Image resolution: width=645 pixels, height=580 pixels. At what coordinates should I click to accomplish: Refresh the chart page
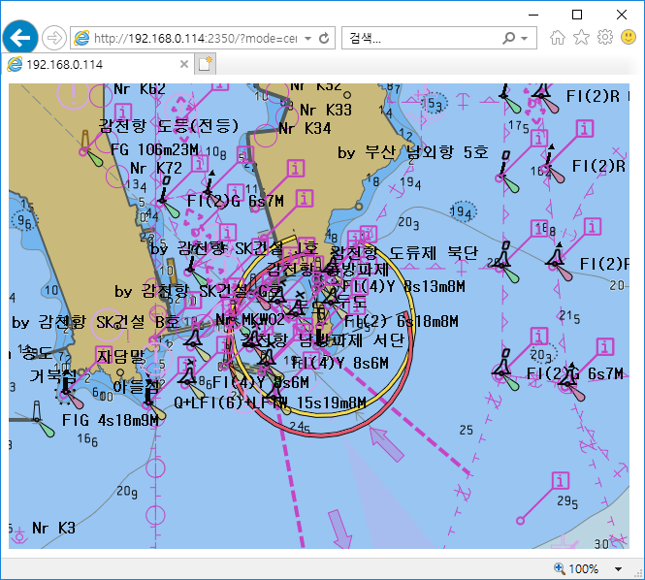(x=324, y=39)
